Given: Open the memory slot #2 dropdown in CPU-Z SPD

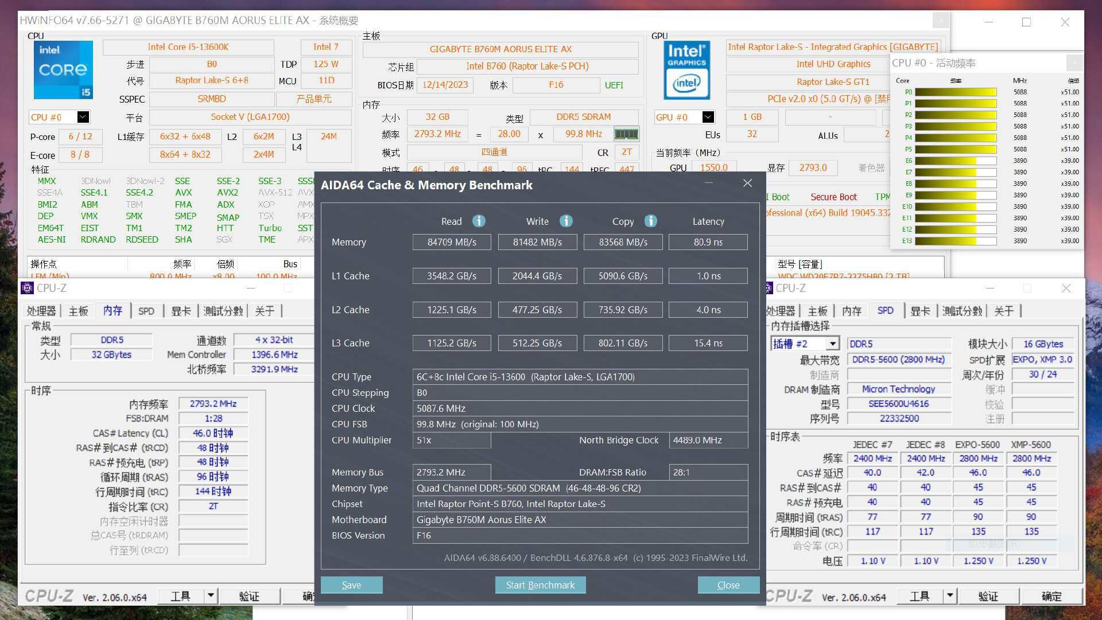Looking at the screenshot, I should click(x=833, y=344).
